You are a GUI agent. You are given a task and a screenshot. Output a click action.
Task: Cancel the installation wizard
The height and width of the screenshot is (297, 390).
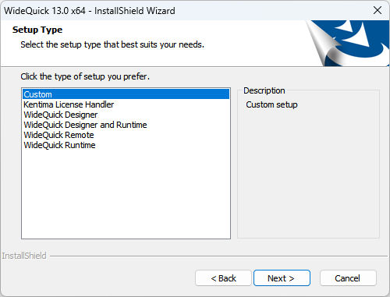[348, 278]
